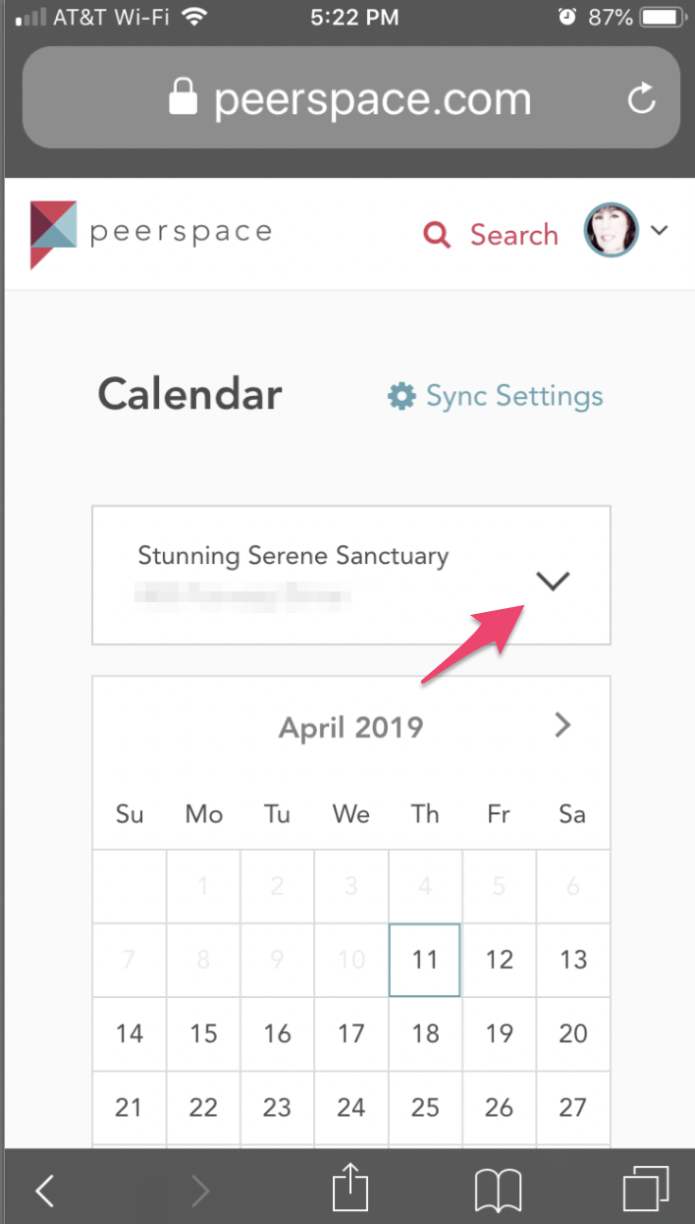This screenshot has height=1224, width=695.
Task: Open Safari bookmarks book icon
Action: click(x=498, y=1191)
